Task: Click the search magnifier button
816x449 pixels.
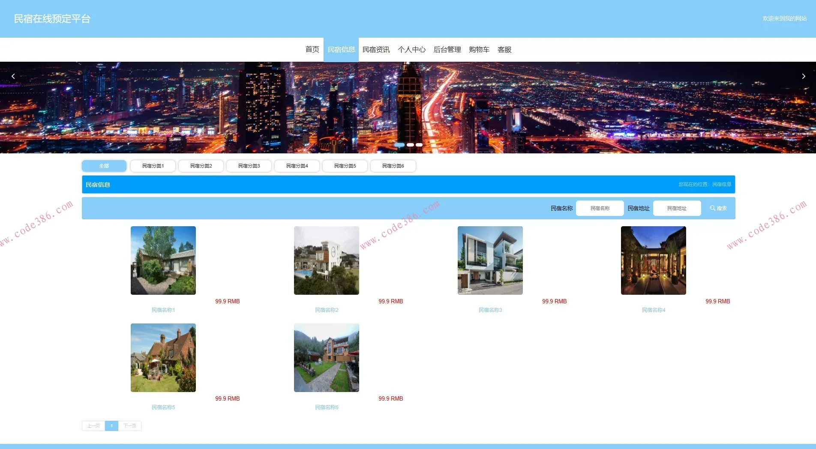Action: 718,208
